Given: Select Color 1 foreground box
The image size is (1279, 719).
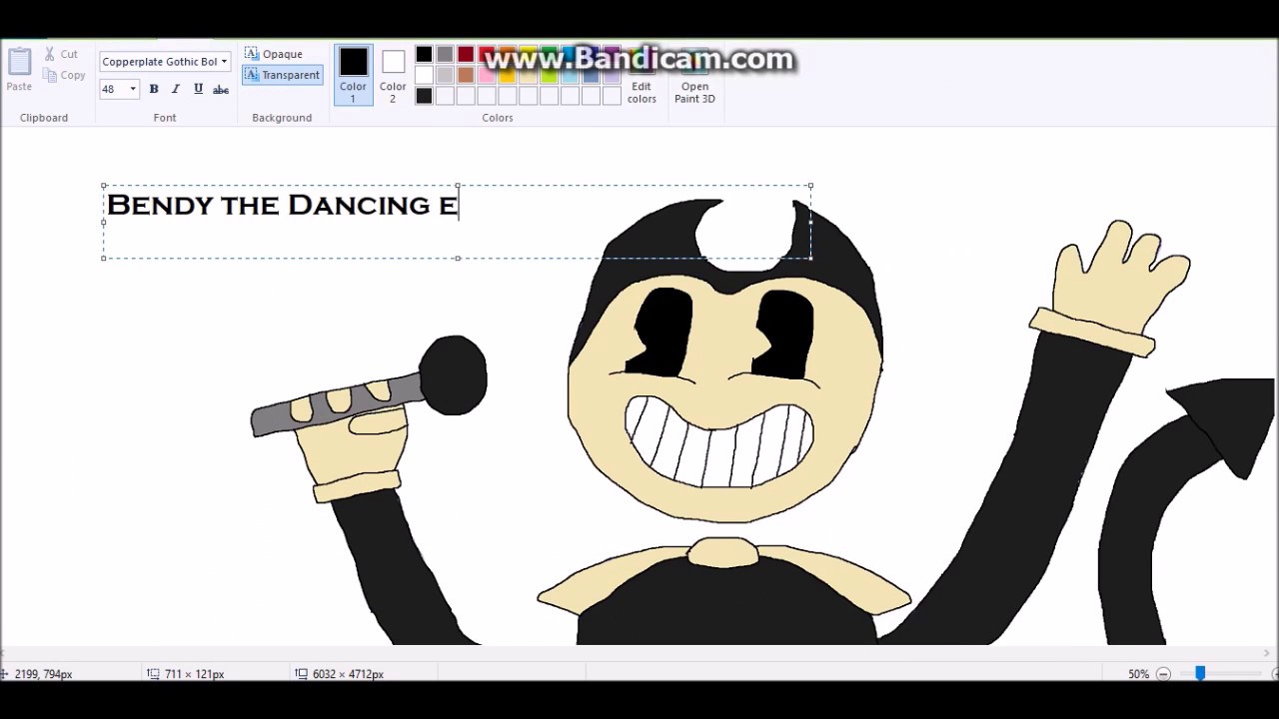Looking at the screenshot, I should (353, 75).
